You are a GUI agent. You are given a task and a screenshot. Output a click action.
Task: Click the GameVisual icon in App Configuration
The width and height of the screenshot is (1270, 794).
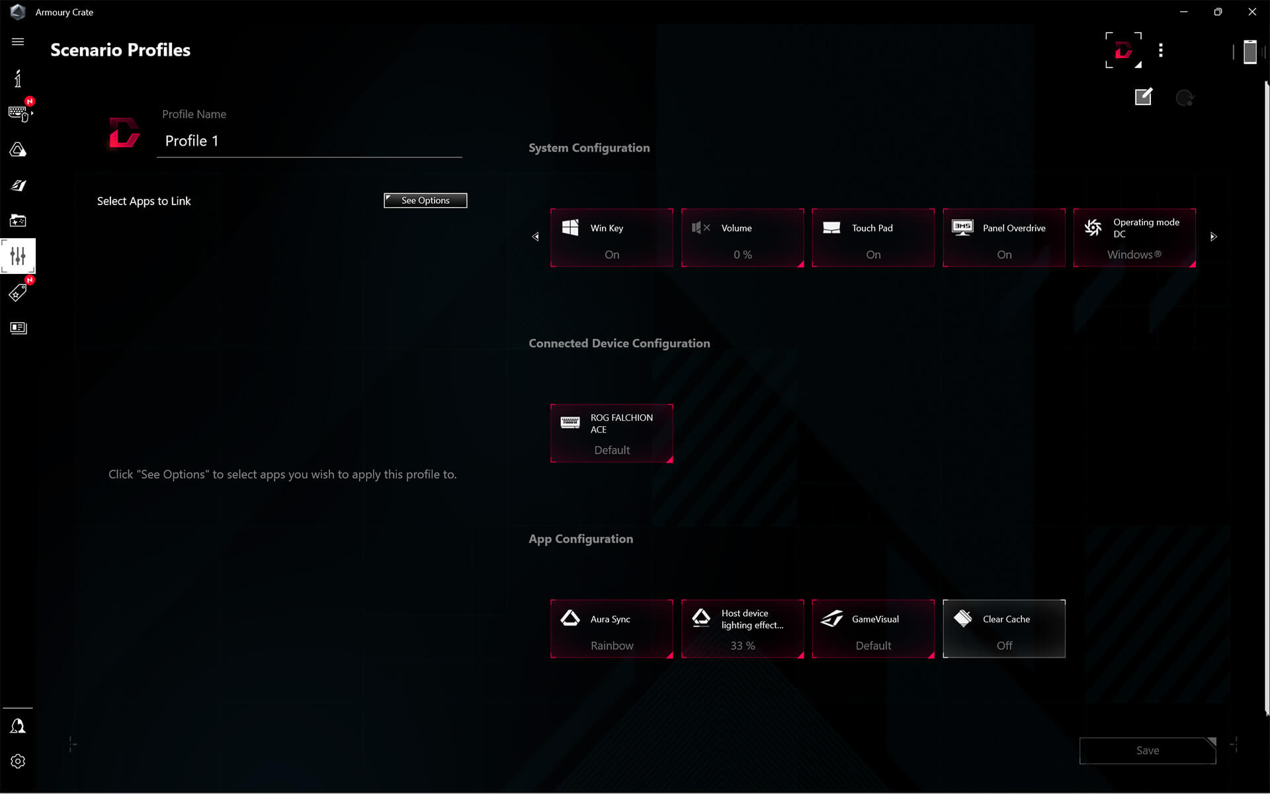pyautogui.click(x=831, y=619)
